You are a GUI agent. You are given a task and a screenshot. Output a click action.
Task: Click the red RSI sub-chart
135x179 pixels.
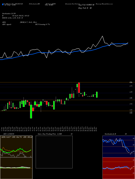[119, 168]
